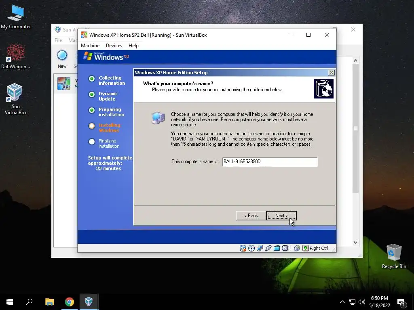Click the setup CD box icon in dialog header
Image resolution: width=414 pixels, height=310 pixels.
point(323,88)
